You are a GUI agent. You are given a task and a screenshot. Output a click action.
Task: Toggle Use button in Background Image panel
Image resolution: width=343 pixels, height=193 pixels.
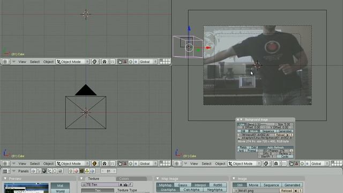[242, 124]
